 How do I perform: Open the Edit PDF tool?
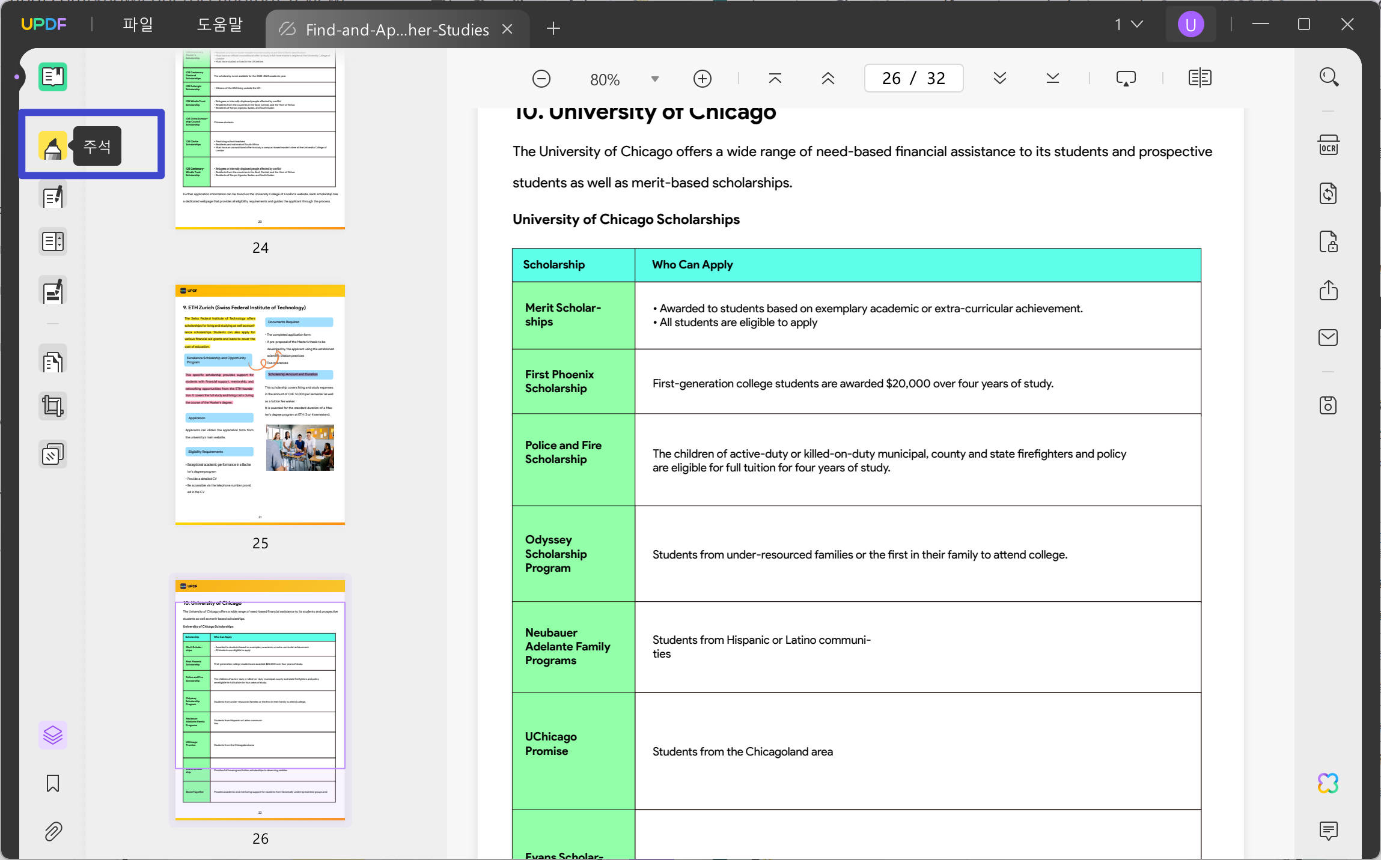pos(53,196)
